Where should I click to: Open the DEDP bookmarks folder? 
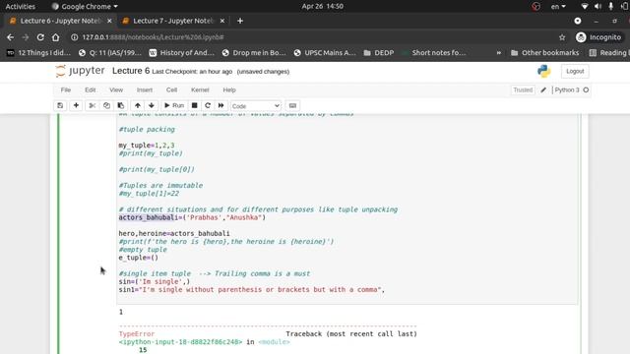[x=378, y=52]
